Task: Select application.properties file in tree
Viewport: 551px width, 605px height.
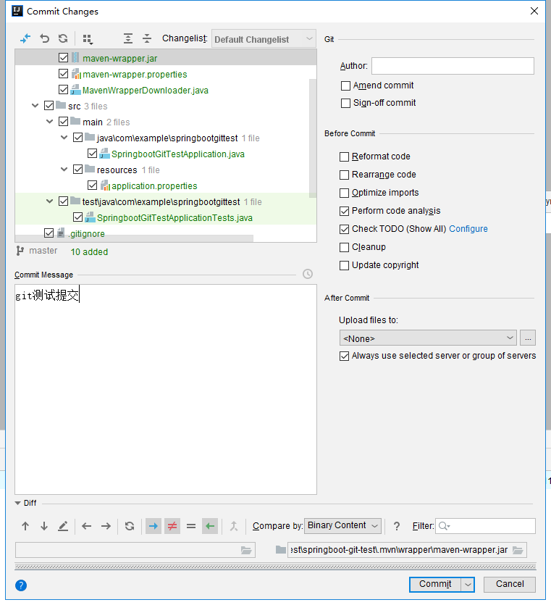Action: click(x=154, y=186)
